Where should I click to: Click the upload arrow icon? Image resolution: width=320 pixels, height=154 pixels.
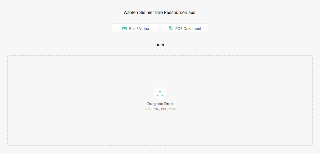pos(160,93)
